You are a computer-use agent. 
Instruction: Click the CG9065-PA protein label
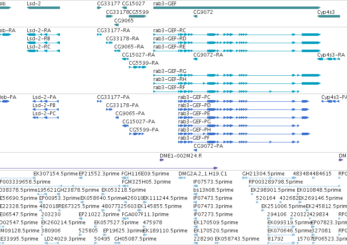click(130, 113)
